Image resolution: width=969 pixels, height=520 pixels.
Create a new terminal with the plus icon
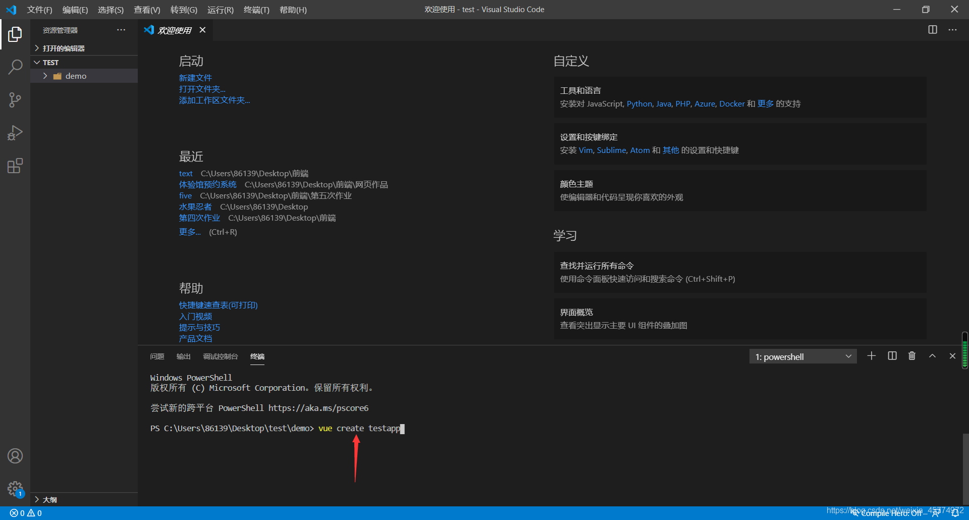point(872,356)
